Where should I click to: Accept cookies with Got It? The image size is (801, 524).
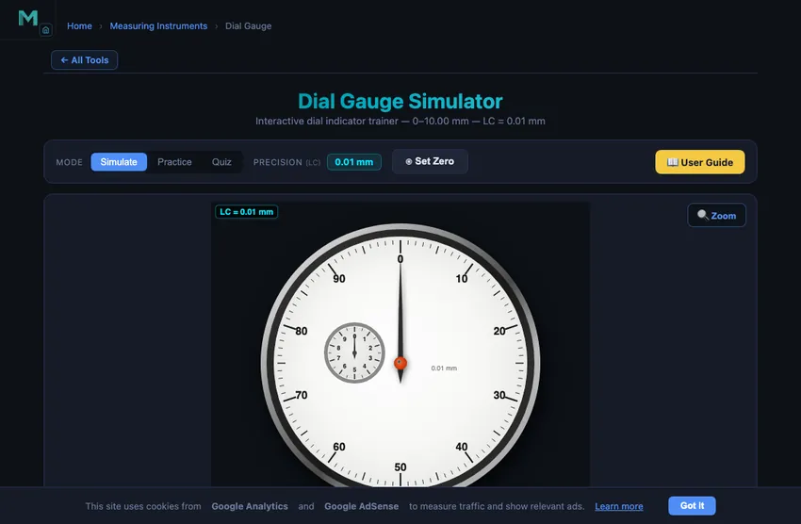[692, 505]
